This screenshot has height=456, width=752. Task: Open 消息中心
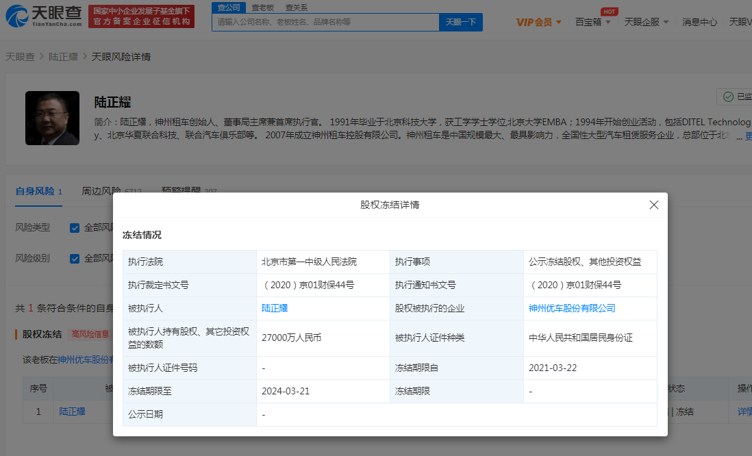[699, 22]
